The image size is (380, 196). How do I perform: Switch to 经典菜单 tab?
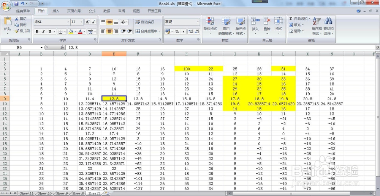point(23,11)
